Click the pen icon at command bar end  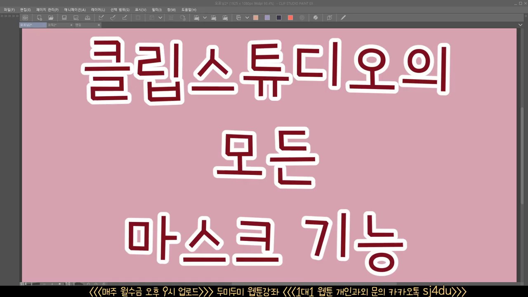click(343, 18)
